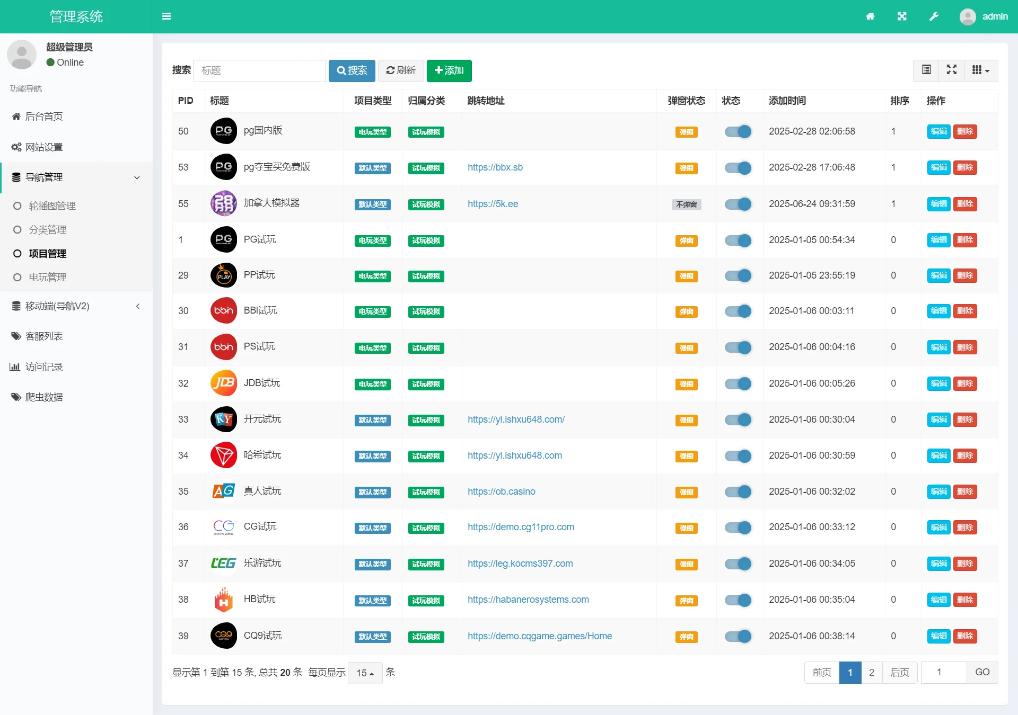Screen dimensions: 1018x715
Task: Open the https://ob.casino link
Action: pos(501,491)
